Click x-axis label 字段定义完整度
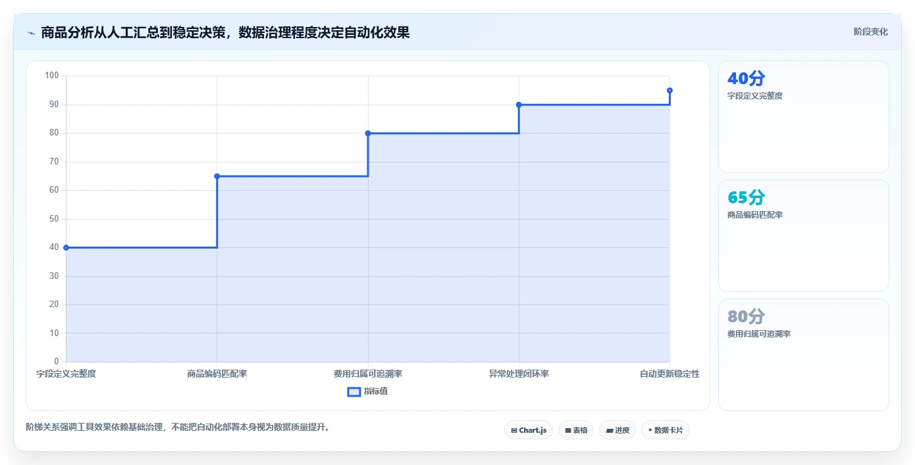Screen dimensions: 915x465 click(x=66, y=374)
